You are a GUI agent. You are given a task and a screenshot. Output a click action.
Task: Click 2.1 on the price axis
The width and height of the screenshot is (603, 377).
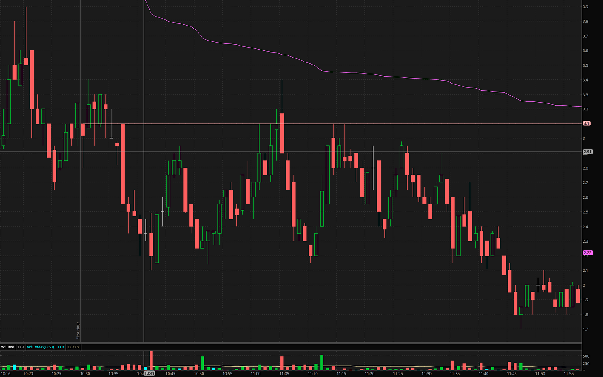[x=586, y=271]
